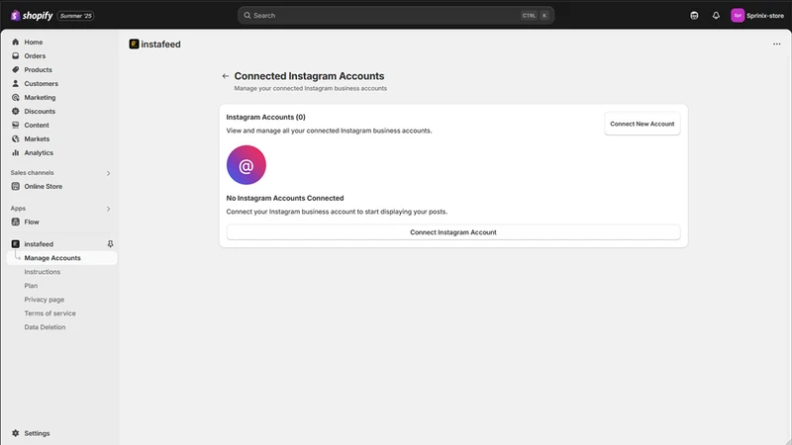Expand the Sales channels chevron

tap(108, 173)
